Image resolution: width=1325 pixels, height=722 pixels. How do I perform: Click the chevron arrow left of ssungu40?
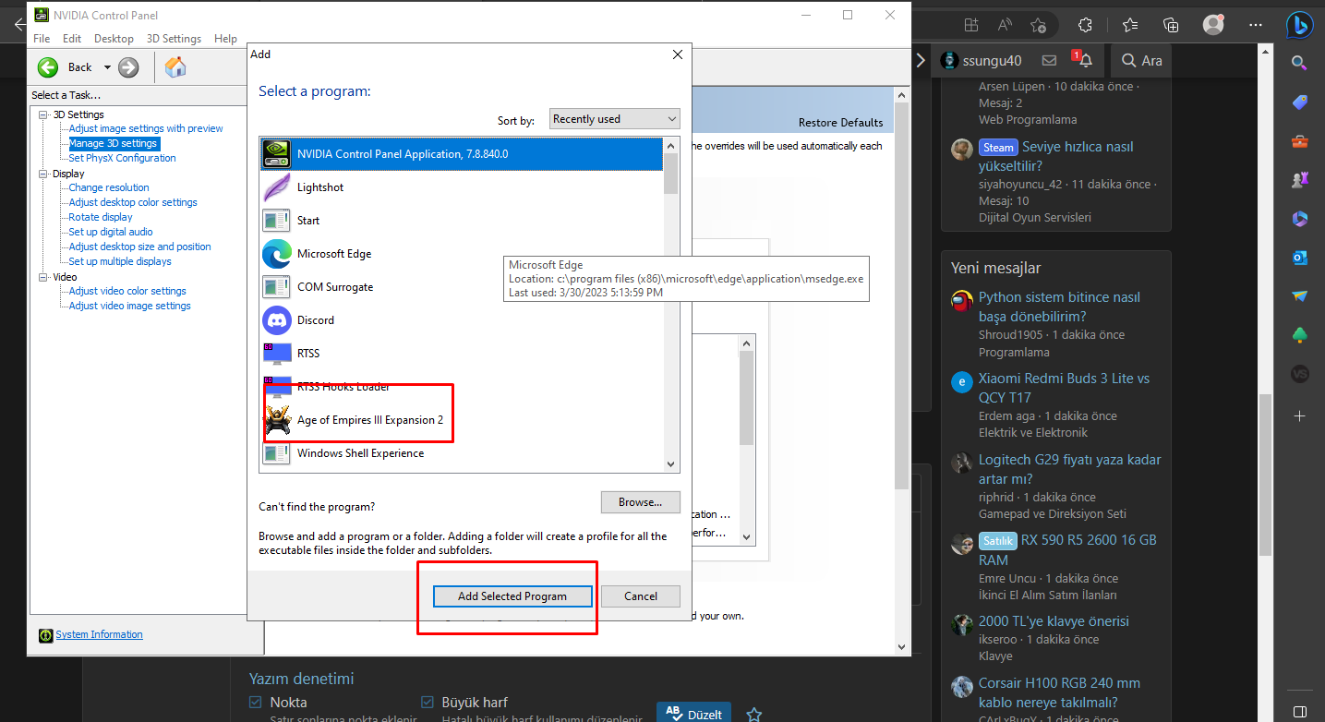click(921, 60)
